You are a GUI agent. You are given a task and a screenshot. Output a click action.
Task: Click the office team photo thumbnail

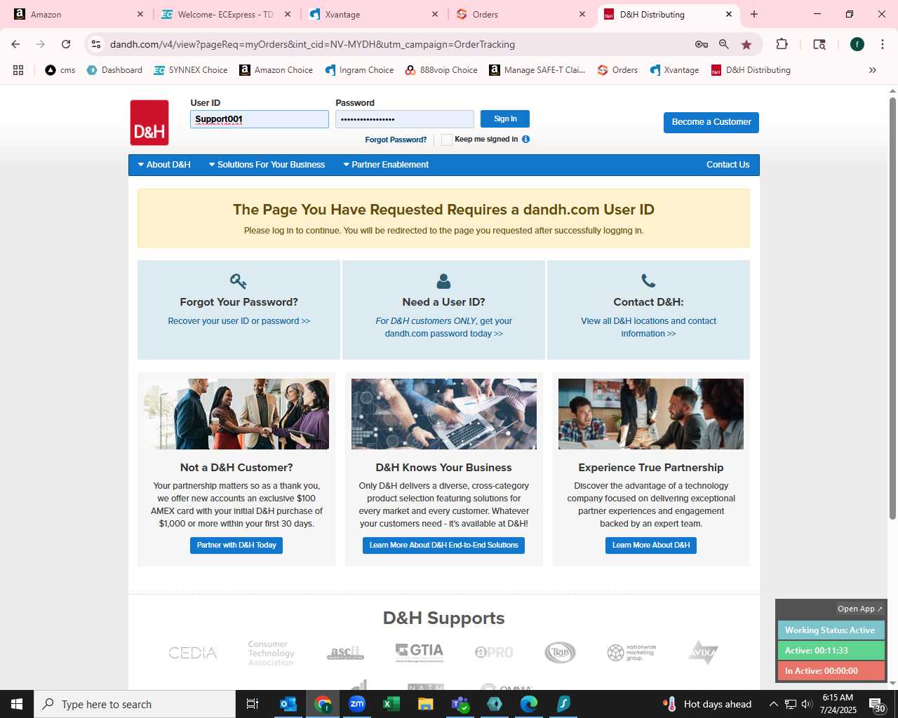click(x=651, y=414)
